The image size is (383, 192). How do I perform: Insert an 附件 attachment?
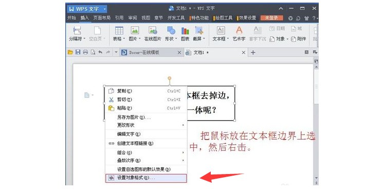[299, 39]
